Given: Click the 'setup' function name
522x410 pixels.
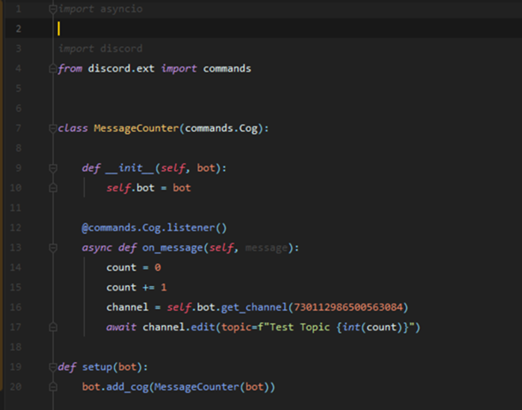Looking at the screenshot, I should [96, 367].
